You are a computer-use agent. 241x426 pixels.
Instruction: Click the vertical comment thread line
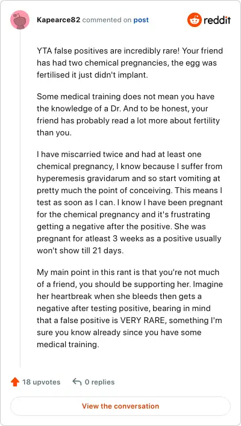[20, 199]
